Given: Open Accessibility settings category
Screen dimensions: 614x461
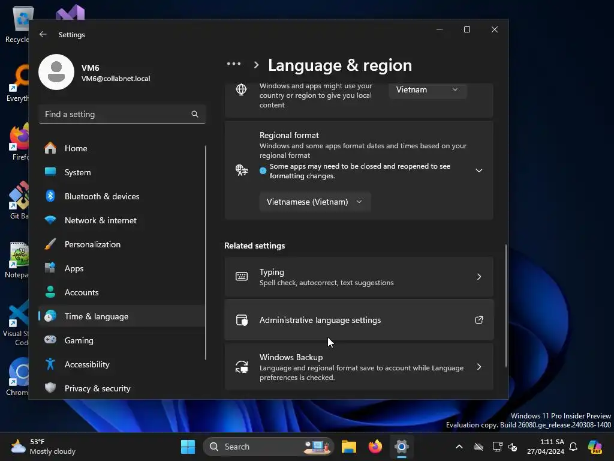Looking at the screenshot, I should click(122, 364).
